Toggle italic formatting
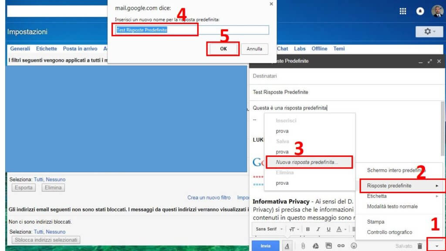This screenshot has width=446, height=251. coord(318,229)
